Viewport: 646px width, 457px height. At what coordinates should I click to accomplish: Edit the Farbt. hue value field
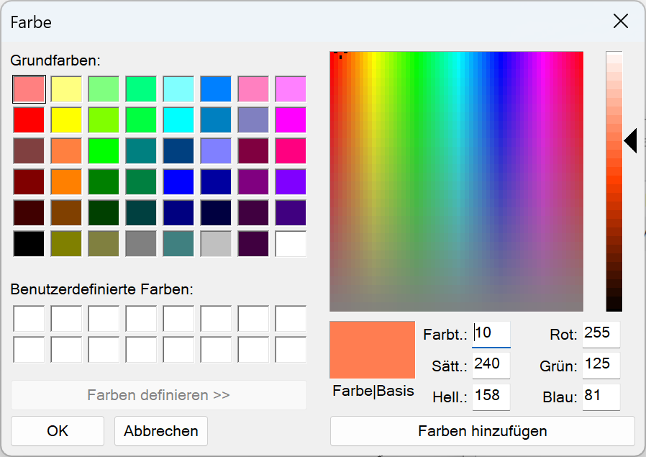(x=492, y=334)
